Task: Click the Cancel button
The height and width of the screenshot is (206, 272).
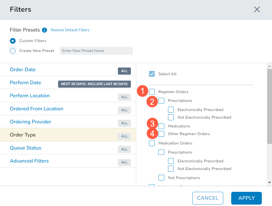Action: point(208,198)
